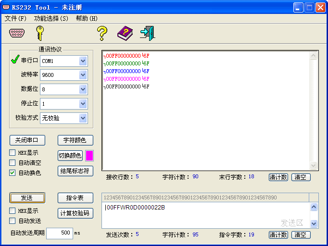The image size is (328, 246).
Task: Click the yellow question mark icon
Action: [102, 33]
